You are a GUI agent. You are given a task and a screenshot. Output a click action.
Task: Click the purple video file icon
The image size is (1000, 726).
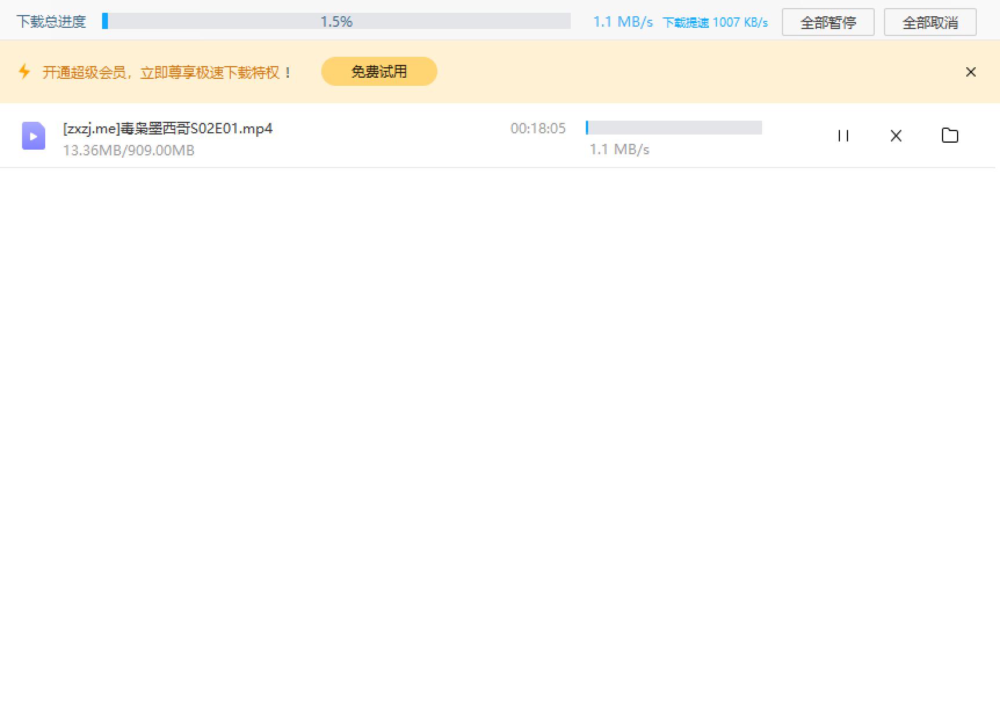point(33,135)
